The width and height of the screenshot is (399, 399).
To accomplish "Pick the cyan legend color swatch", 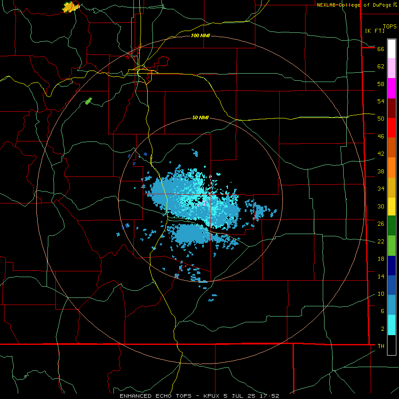I will [x=391, y=325].
